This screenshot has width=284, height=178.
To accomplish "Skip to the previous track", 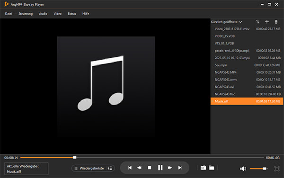I will 130,168.
